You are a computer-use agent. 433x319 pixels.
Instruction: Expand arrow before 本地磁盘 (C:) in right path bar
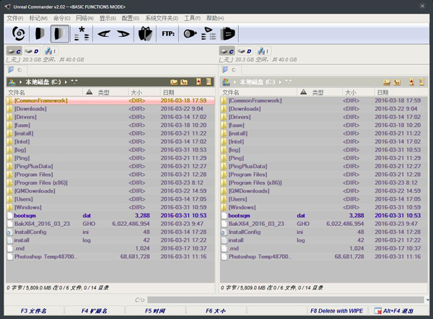pos(235,82)
